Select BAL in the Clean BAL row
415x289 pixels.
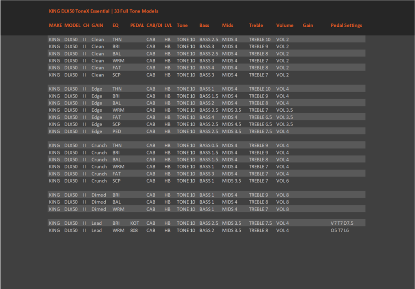[116, 54]
